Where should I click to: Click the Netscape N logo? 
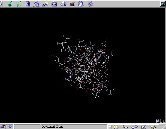(163, 4)
